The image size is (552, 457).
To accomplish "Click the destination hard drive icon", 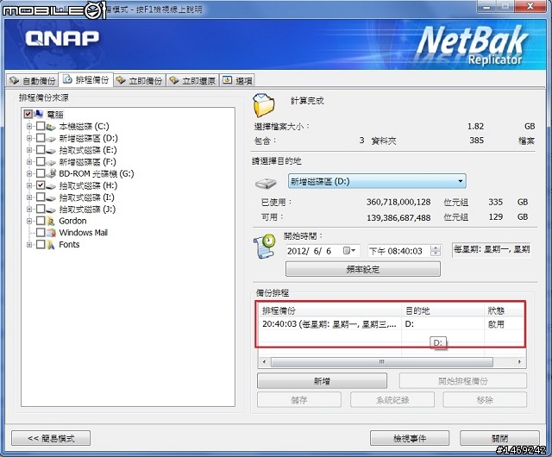I will [266, 183].
